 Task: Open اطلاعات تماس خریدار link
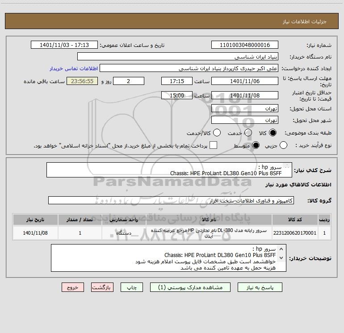(x=74, y=68)
